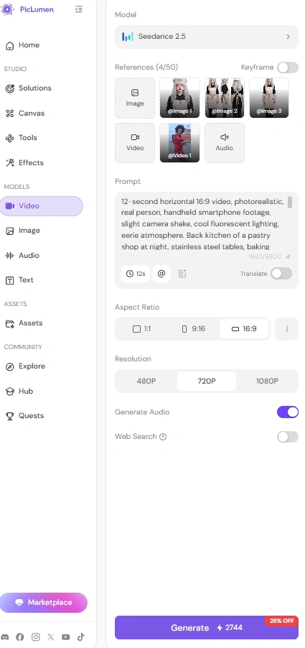Open the Facebook social icon
This screenshot has height=648, width=305.
20,637
